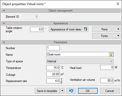Viewport: 122px width, 96px height.
Task: Open the Fonts dropdown
Action: pos(106,36)
